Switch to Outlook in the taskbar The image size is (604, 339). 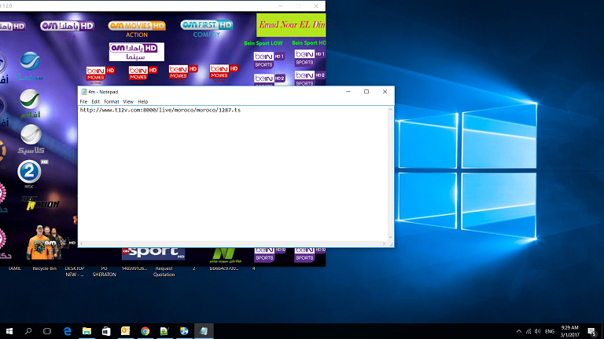[x=126, y=331]
